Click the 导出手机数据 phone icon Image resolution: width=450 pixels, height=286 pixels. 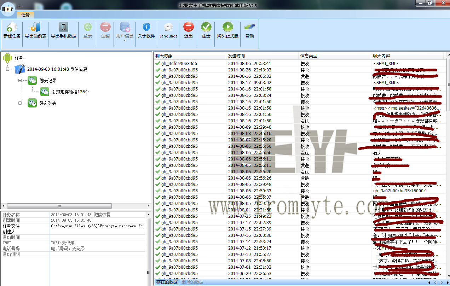coord(64,27)
